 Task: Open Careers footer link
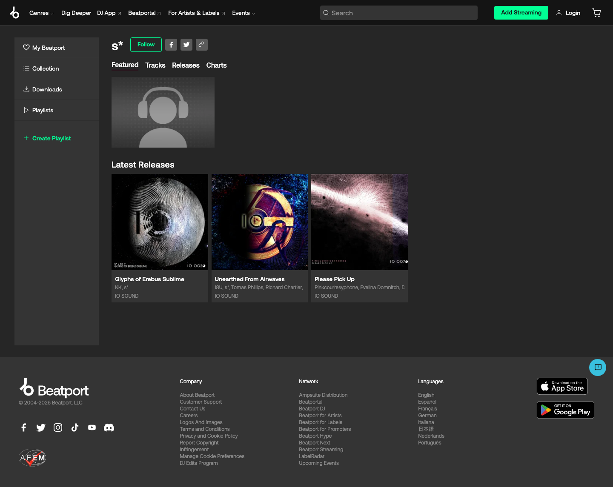click(x=189, y=416)
